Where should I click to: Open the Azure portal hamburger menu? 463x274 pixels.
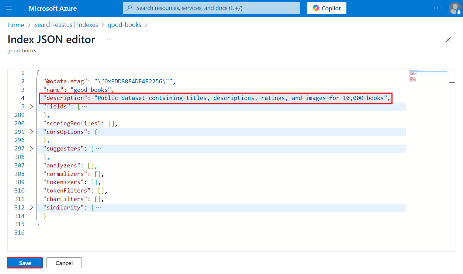click(9, 8)
